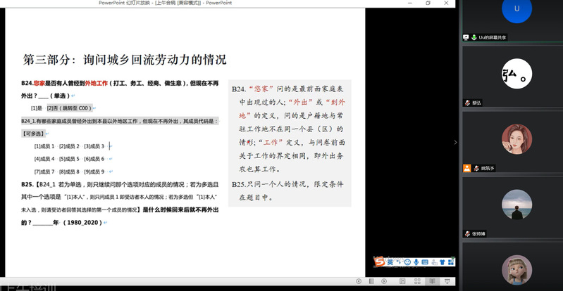Open the Sogou soft keyboard icon
This screenshot has height=291, width=563.
pyautogui.click(x=426, y=262)
